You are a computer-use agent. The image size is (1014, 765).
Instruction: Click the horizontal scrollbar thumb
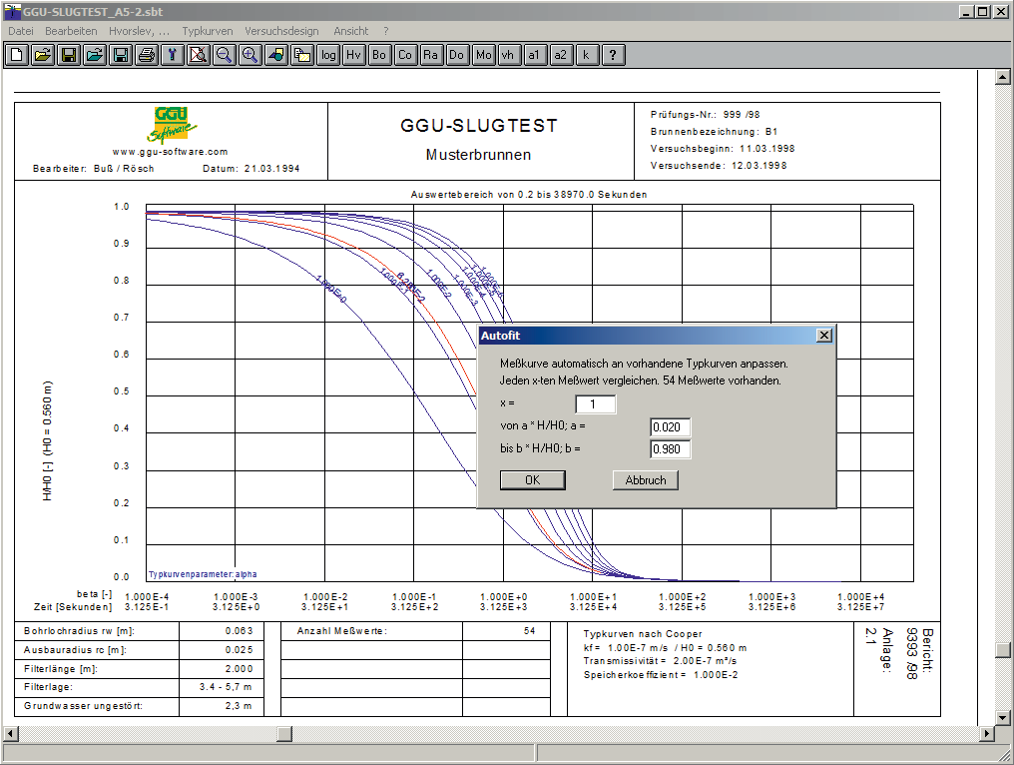[x=284, y=734]
